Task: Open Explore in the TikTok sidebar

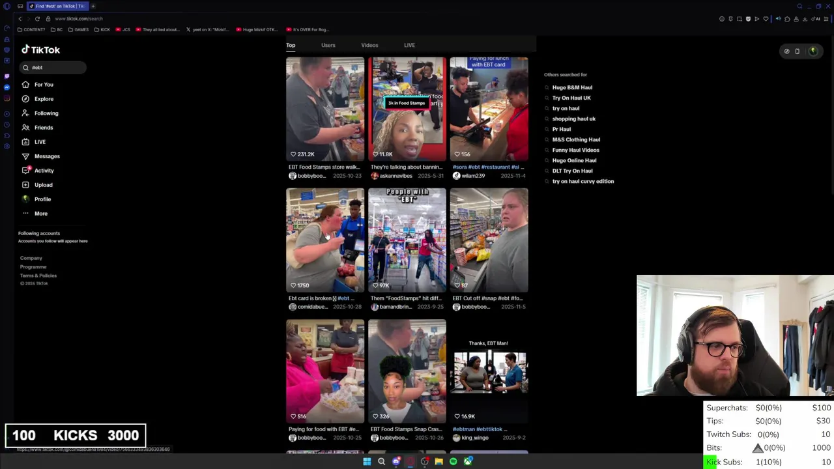Action: pos(38,99)
